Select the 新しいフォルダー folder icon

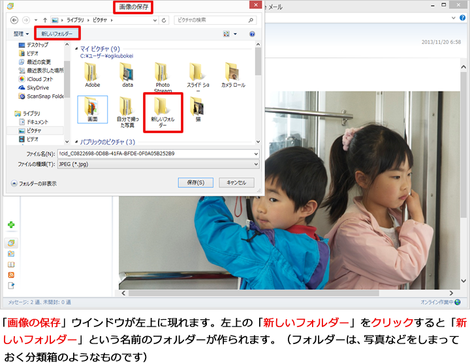coord(163,112)
